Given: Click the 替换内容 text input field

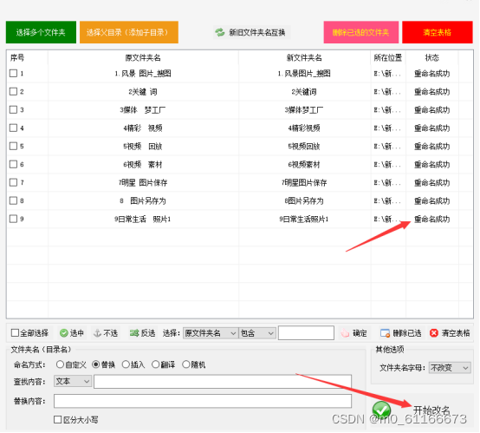Looking at the screenshot, I should coord(203,401).
